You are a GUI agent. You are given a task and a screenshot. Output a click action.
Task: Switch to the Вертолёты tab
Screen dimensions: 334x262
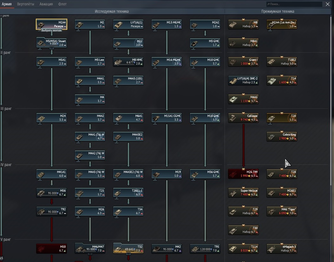point(26,4)
